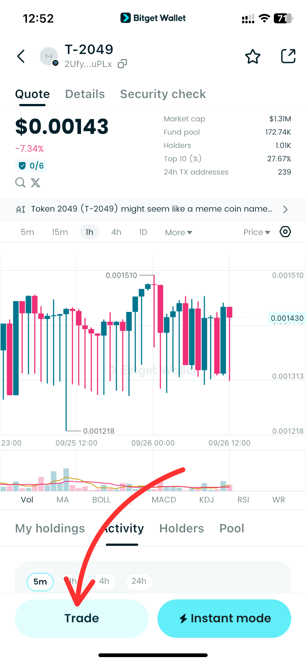Tap the Instant mode button

(224, 618)
